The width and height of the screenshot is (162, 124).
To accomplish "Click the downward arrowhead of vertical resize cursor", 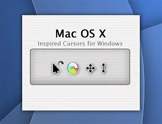I will click(103, 72).
